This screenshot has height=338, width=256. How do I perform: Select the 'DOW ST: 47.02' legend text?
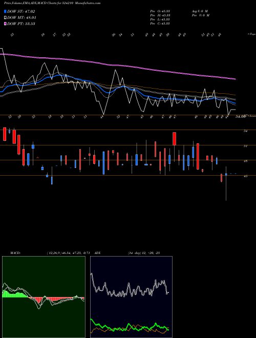pyautogui.click(x=21, y=11)
